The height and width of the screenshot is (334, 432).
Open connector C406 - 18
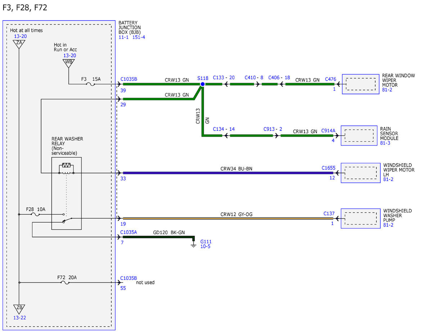tap(279, 77)
